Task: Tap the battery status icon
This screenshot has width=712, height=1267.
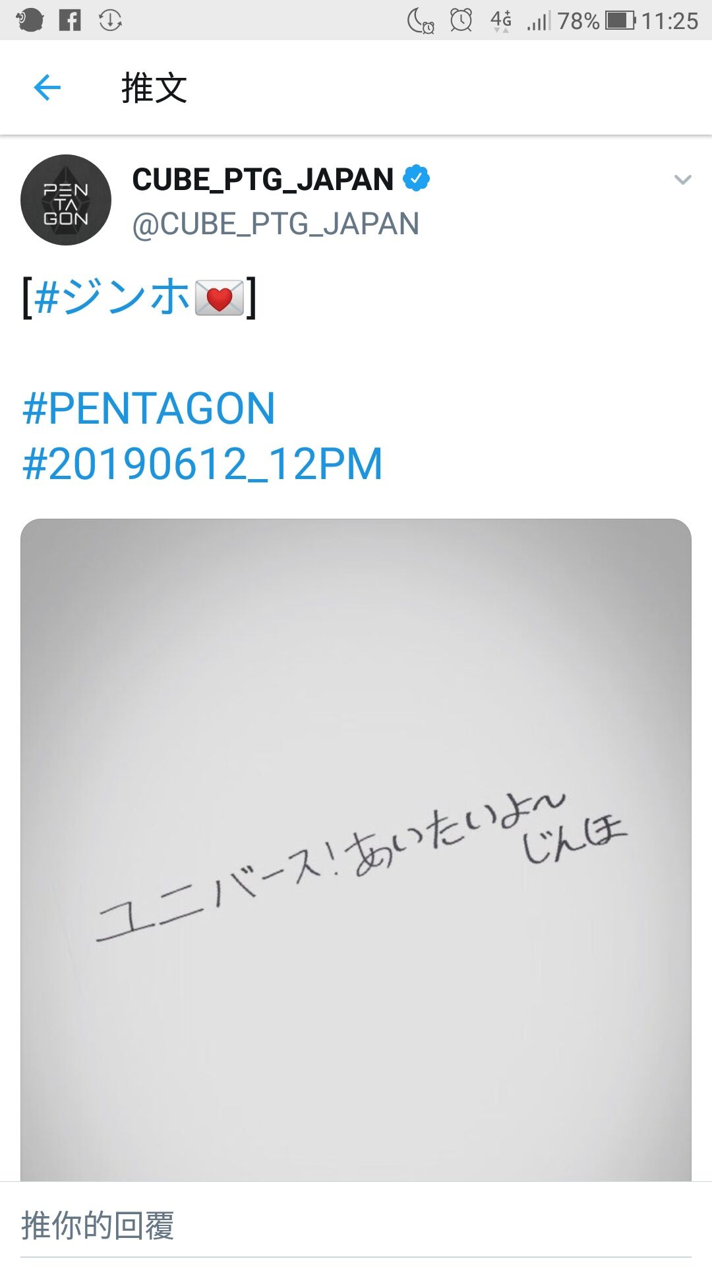Action: pos(620,20)
